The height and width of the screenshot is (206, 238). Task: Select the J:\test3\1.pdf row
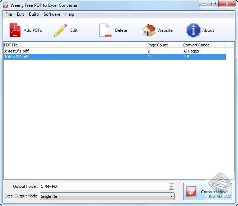(115, 51)
